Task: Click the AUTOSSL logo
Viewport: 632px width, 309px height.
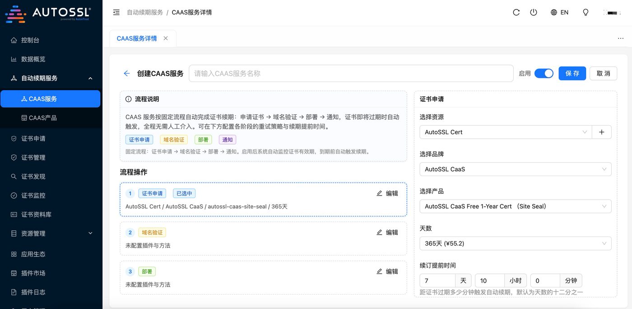Action: click(48, 13)
